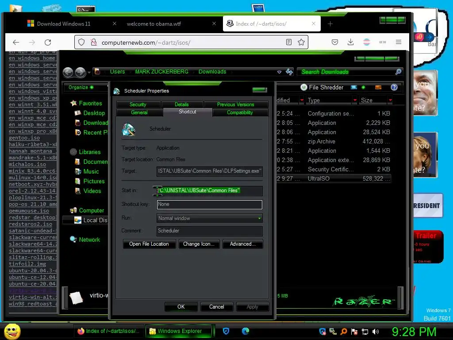The height and width of the screenshot is (340, 453).
Task: Switch to the Details tab
Action: point(182,104)
